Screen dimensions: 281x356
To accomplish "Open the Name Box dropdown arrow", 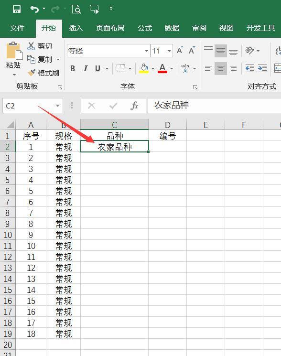I will pos(58,106).
